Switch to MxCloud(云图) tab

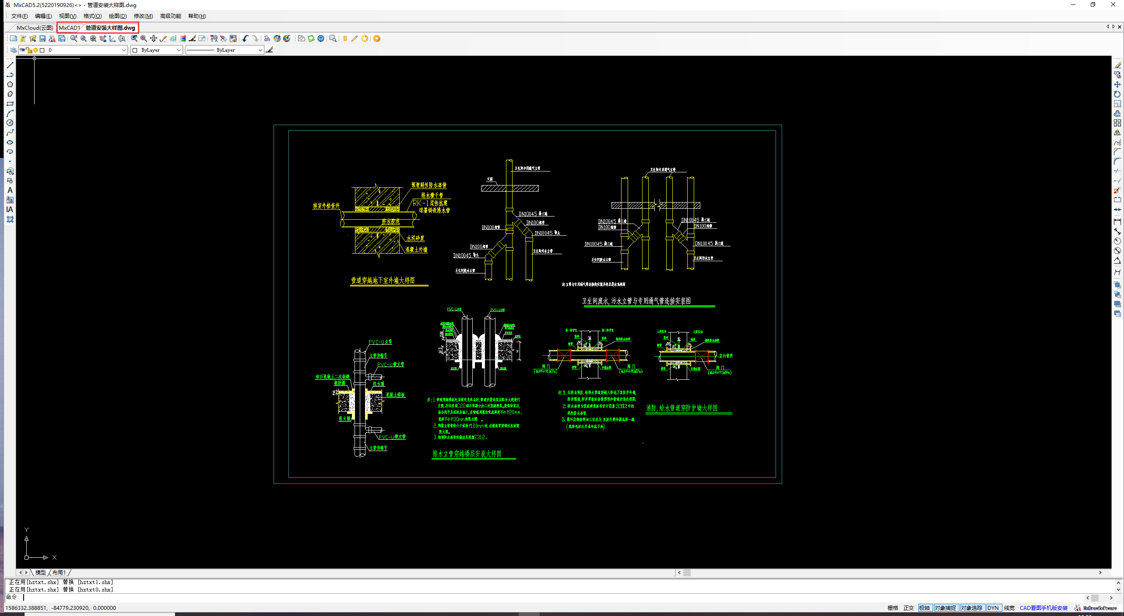click(35, 28)
